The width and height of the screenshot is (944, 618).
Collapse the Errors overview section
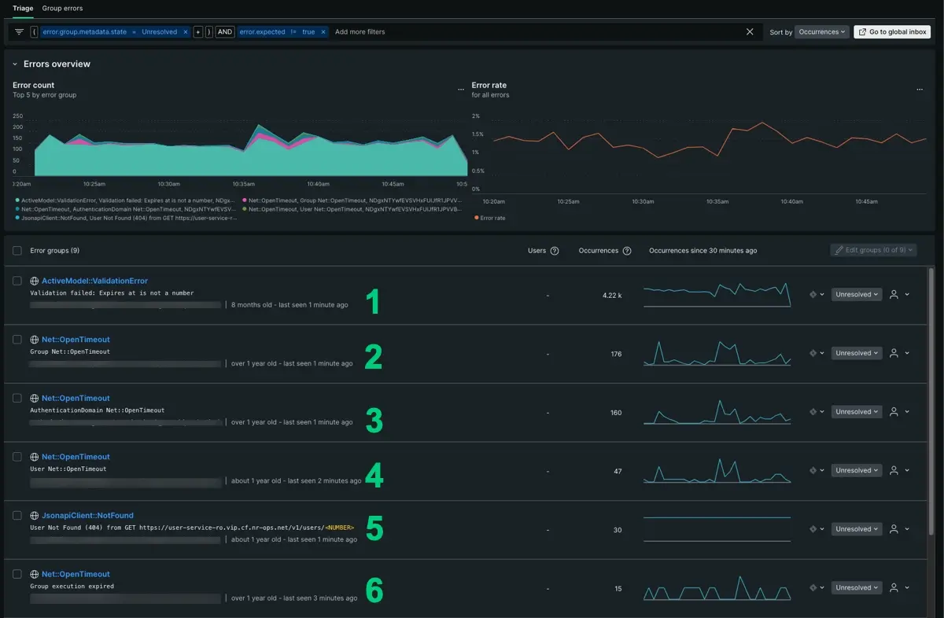point(15,64)
